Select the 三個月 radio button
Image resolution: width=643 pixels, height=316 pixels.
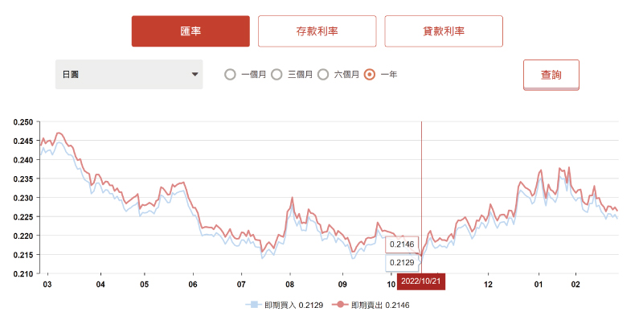(x=277, y=75)
